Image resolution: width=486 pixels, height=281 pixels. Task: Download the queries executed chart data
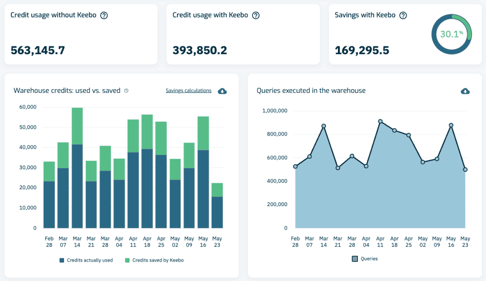pos(465,91)
